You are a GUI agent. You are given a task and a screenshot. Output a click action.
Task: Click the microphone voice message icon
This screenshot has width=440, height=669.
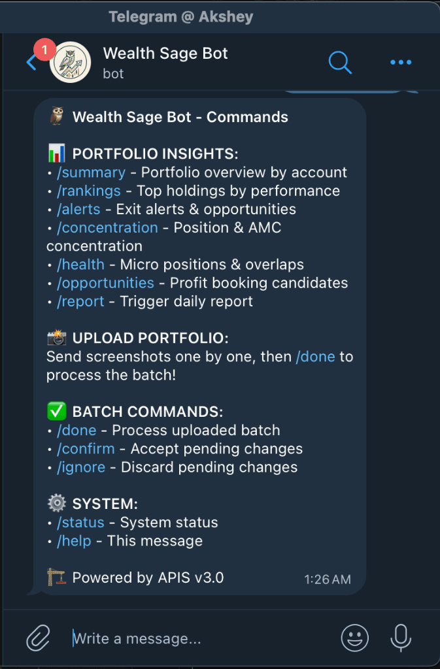coord(400,638)
